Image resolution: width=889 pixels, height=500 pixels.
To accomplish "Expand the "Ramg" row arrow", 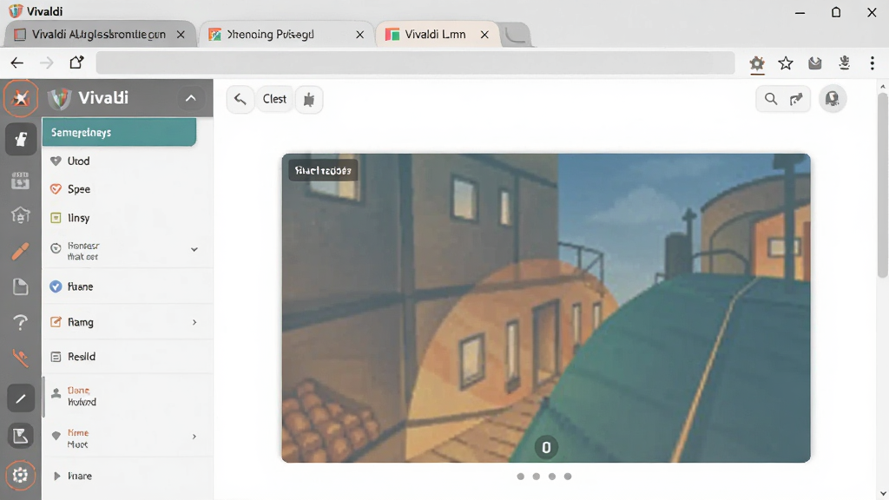I will pyautogui.click(x=194, y=322).
